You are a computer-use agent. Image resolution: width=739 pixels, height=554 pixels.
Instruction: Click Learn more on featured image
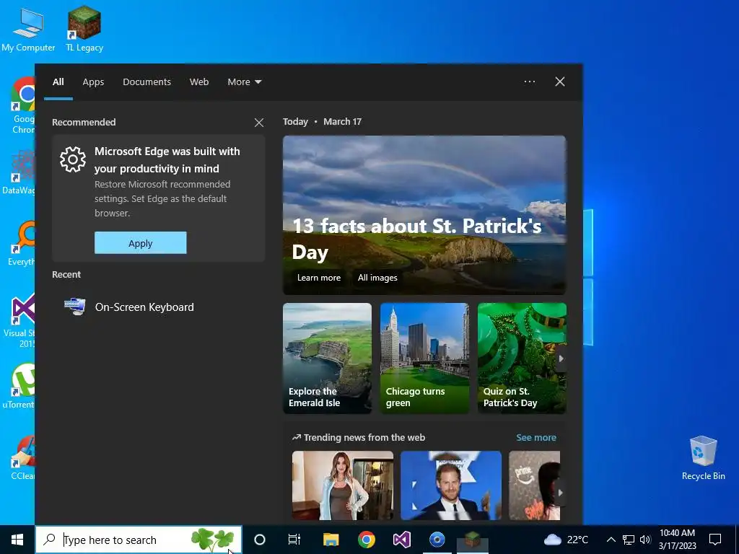tap(318, 278)
